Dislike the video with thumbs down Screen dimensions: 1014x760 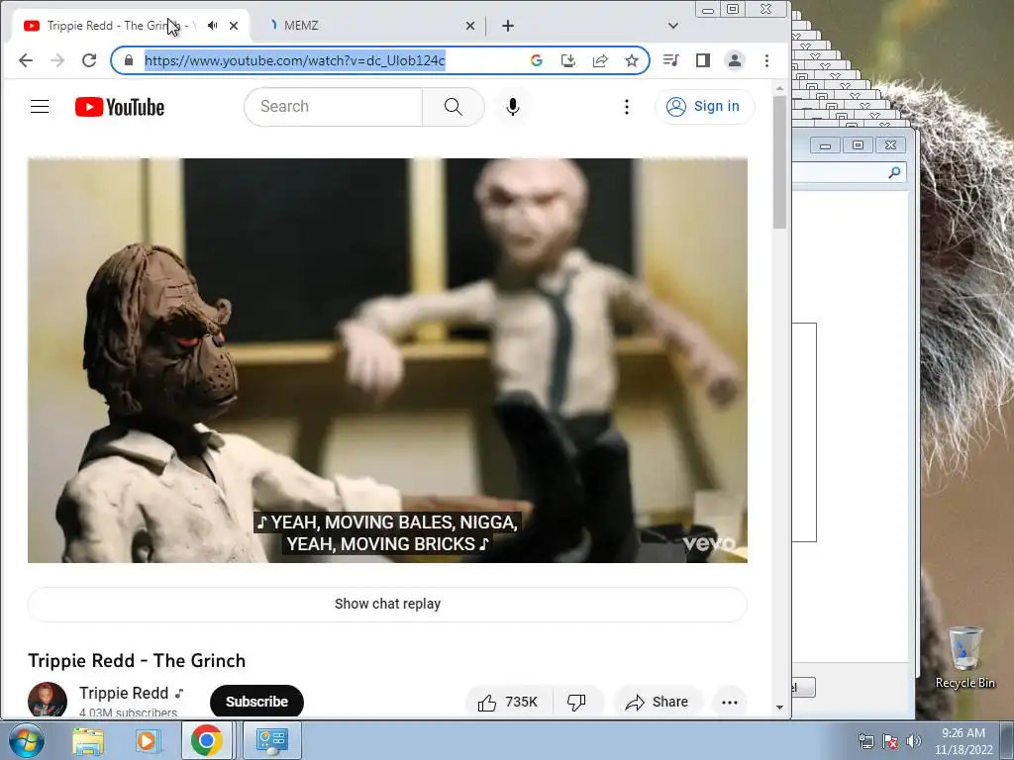pyautogui.click(x=576, y=702)
